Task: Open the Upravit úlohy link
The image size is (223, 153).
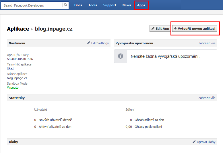Action: tap(206, 142)
